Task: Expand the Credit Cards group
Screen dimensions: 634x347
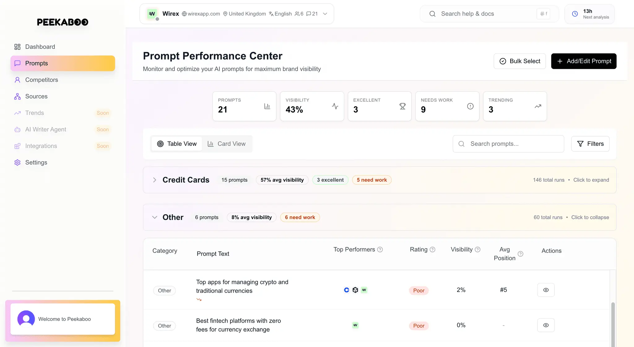Action: 154,180
